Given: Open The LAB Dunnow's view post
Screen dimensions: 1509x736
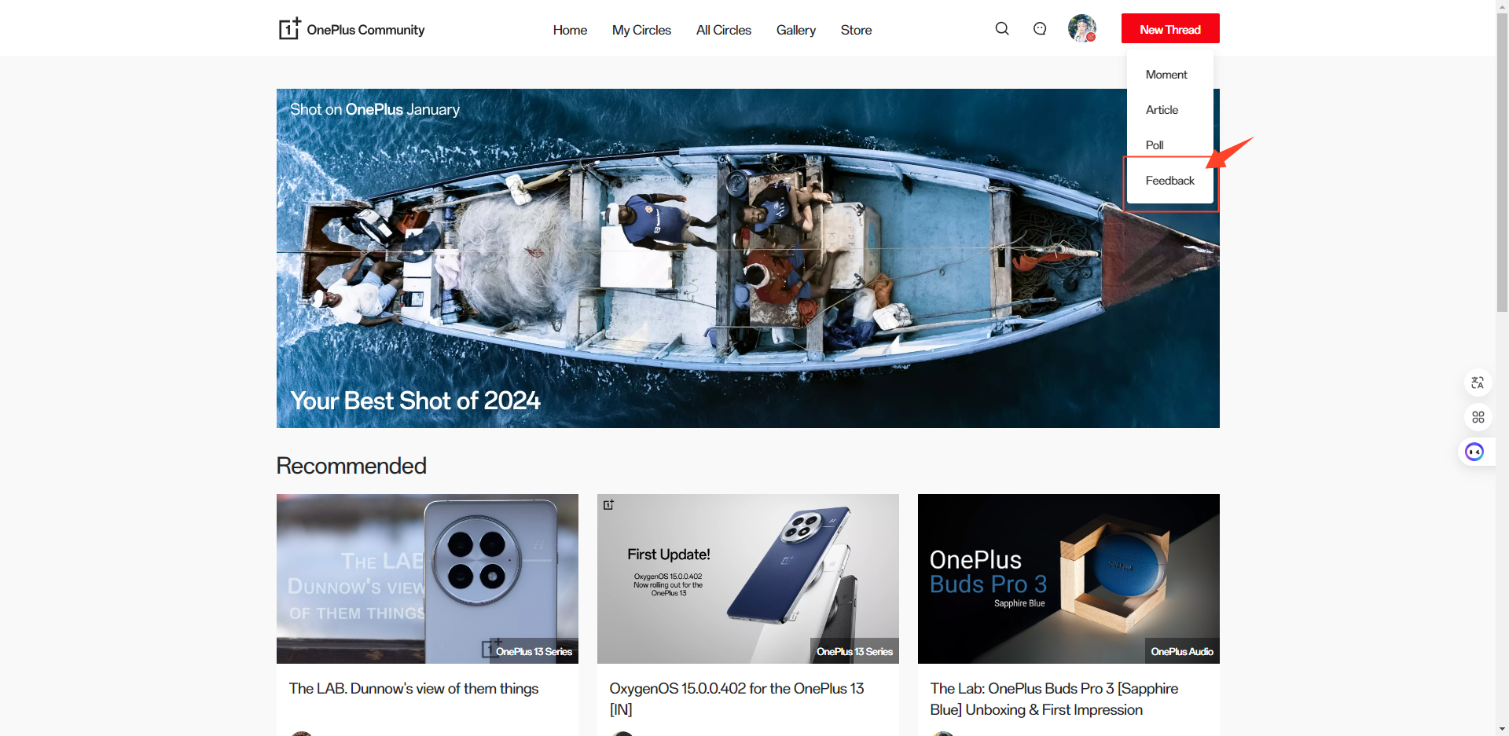Looking at the screenshot, I should pos(414,688).
